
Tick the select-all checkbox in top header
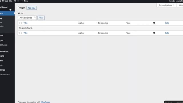pos(21,23)
